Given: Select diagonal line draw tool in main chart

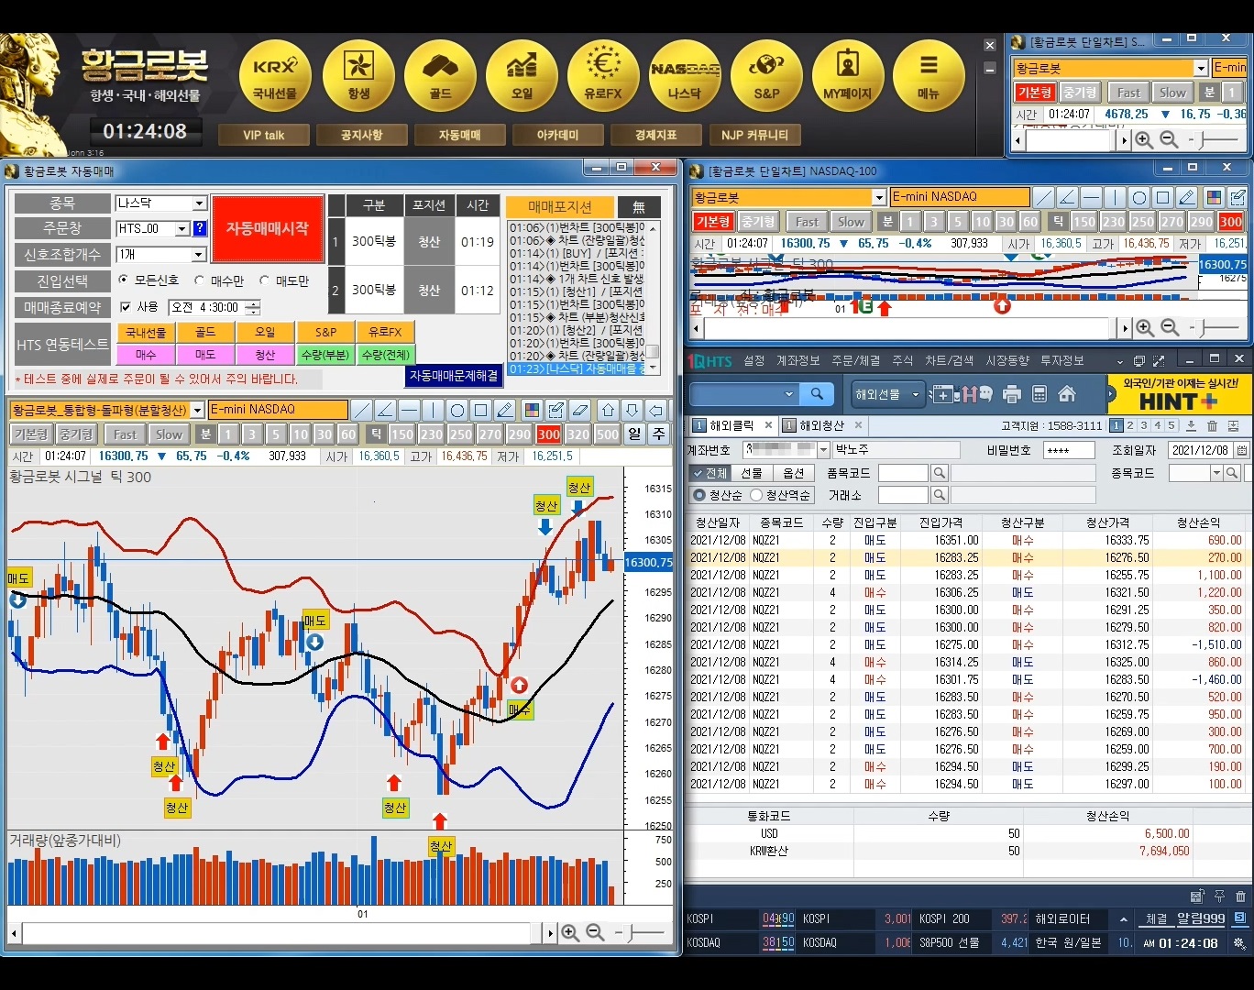Looking at the screenshot, I should point(362,410).
